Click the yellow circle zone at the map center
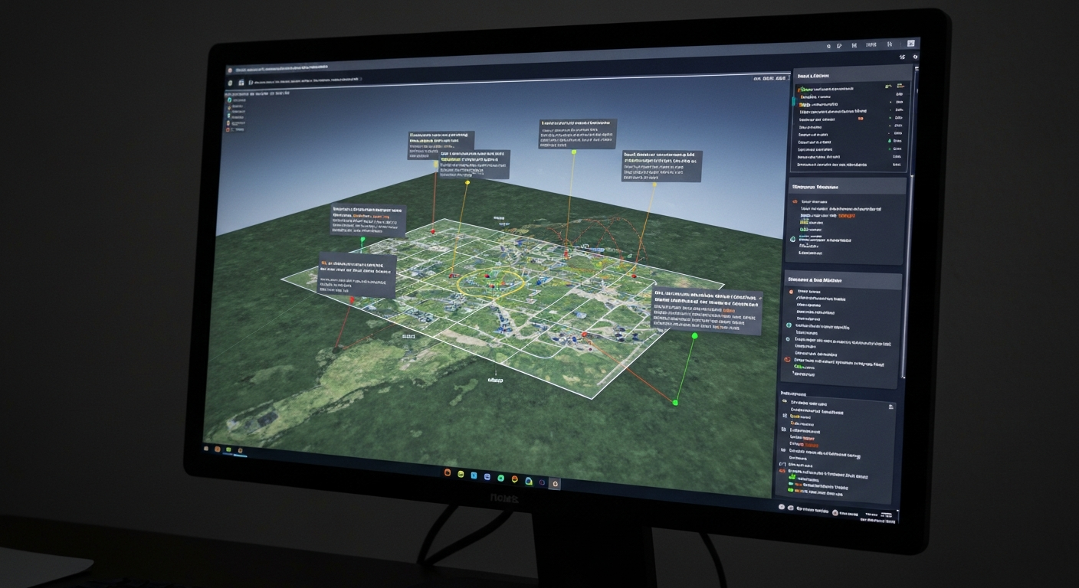1079x588 pixels. (x=490, y=283)
